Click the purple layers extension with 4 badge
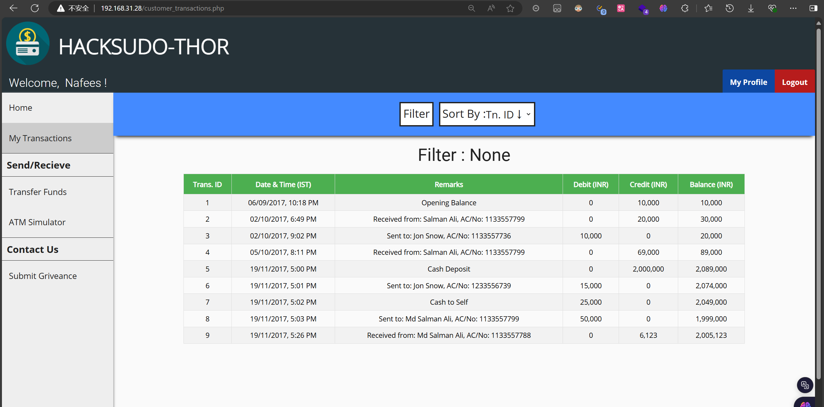The height and width of the screenshot is (407, 824). 643,9
